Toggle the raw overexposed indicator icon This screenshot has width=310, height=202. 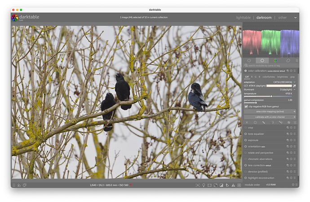pyautogui.click(x=216, y=185)
